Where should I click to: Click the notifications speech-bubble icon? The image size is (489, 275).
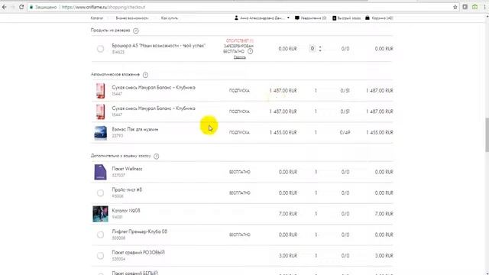coord(297,18)
